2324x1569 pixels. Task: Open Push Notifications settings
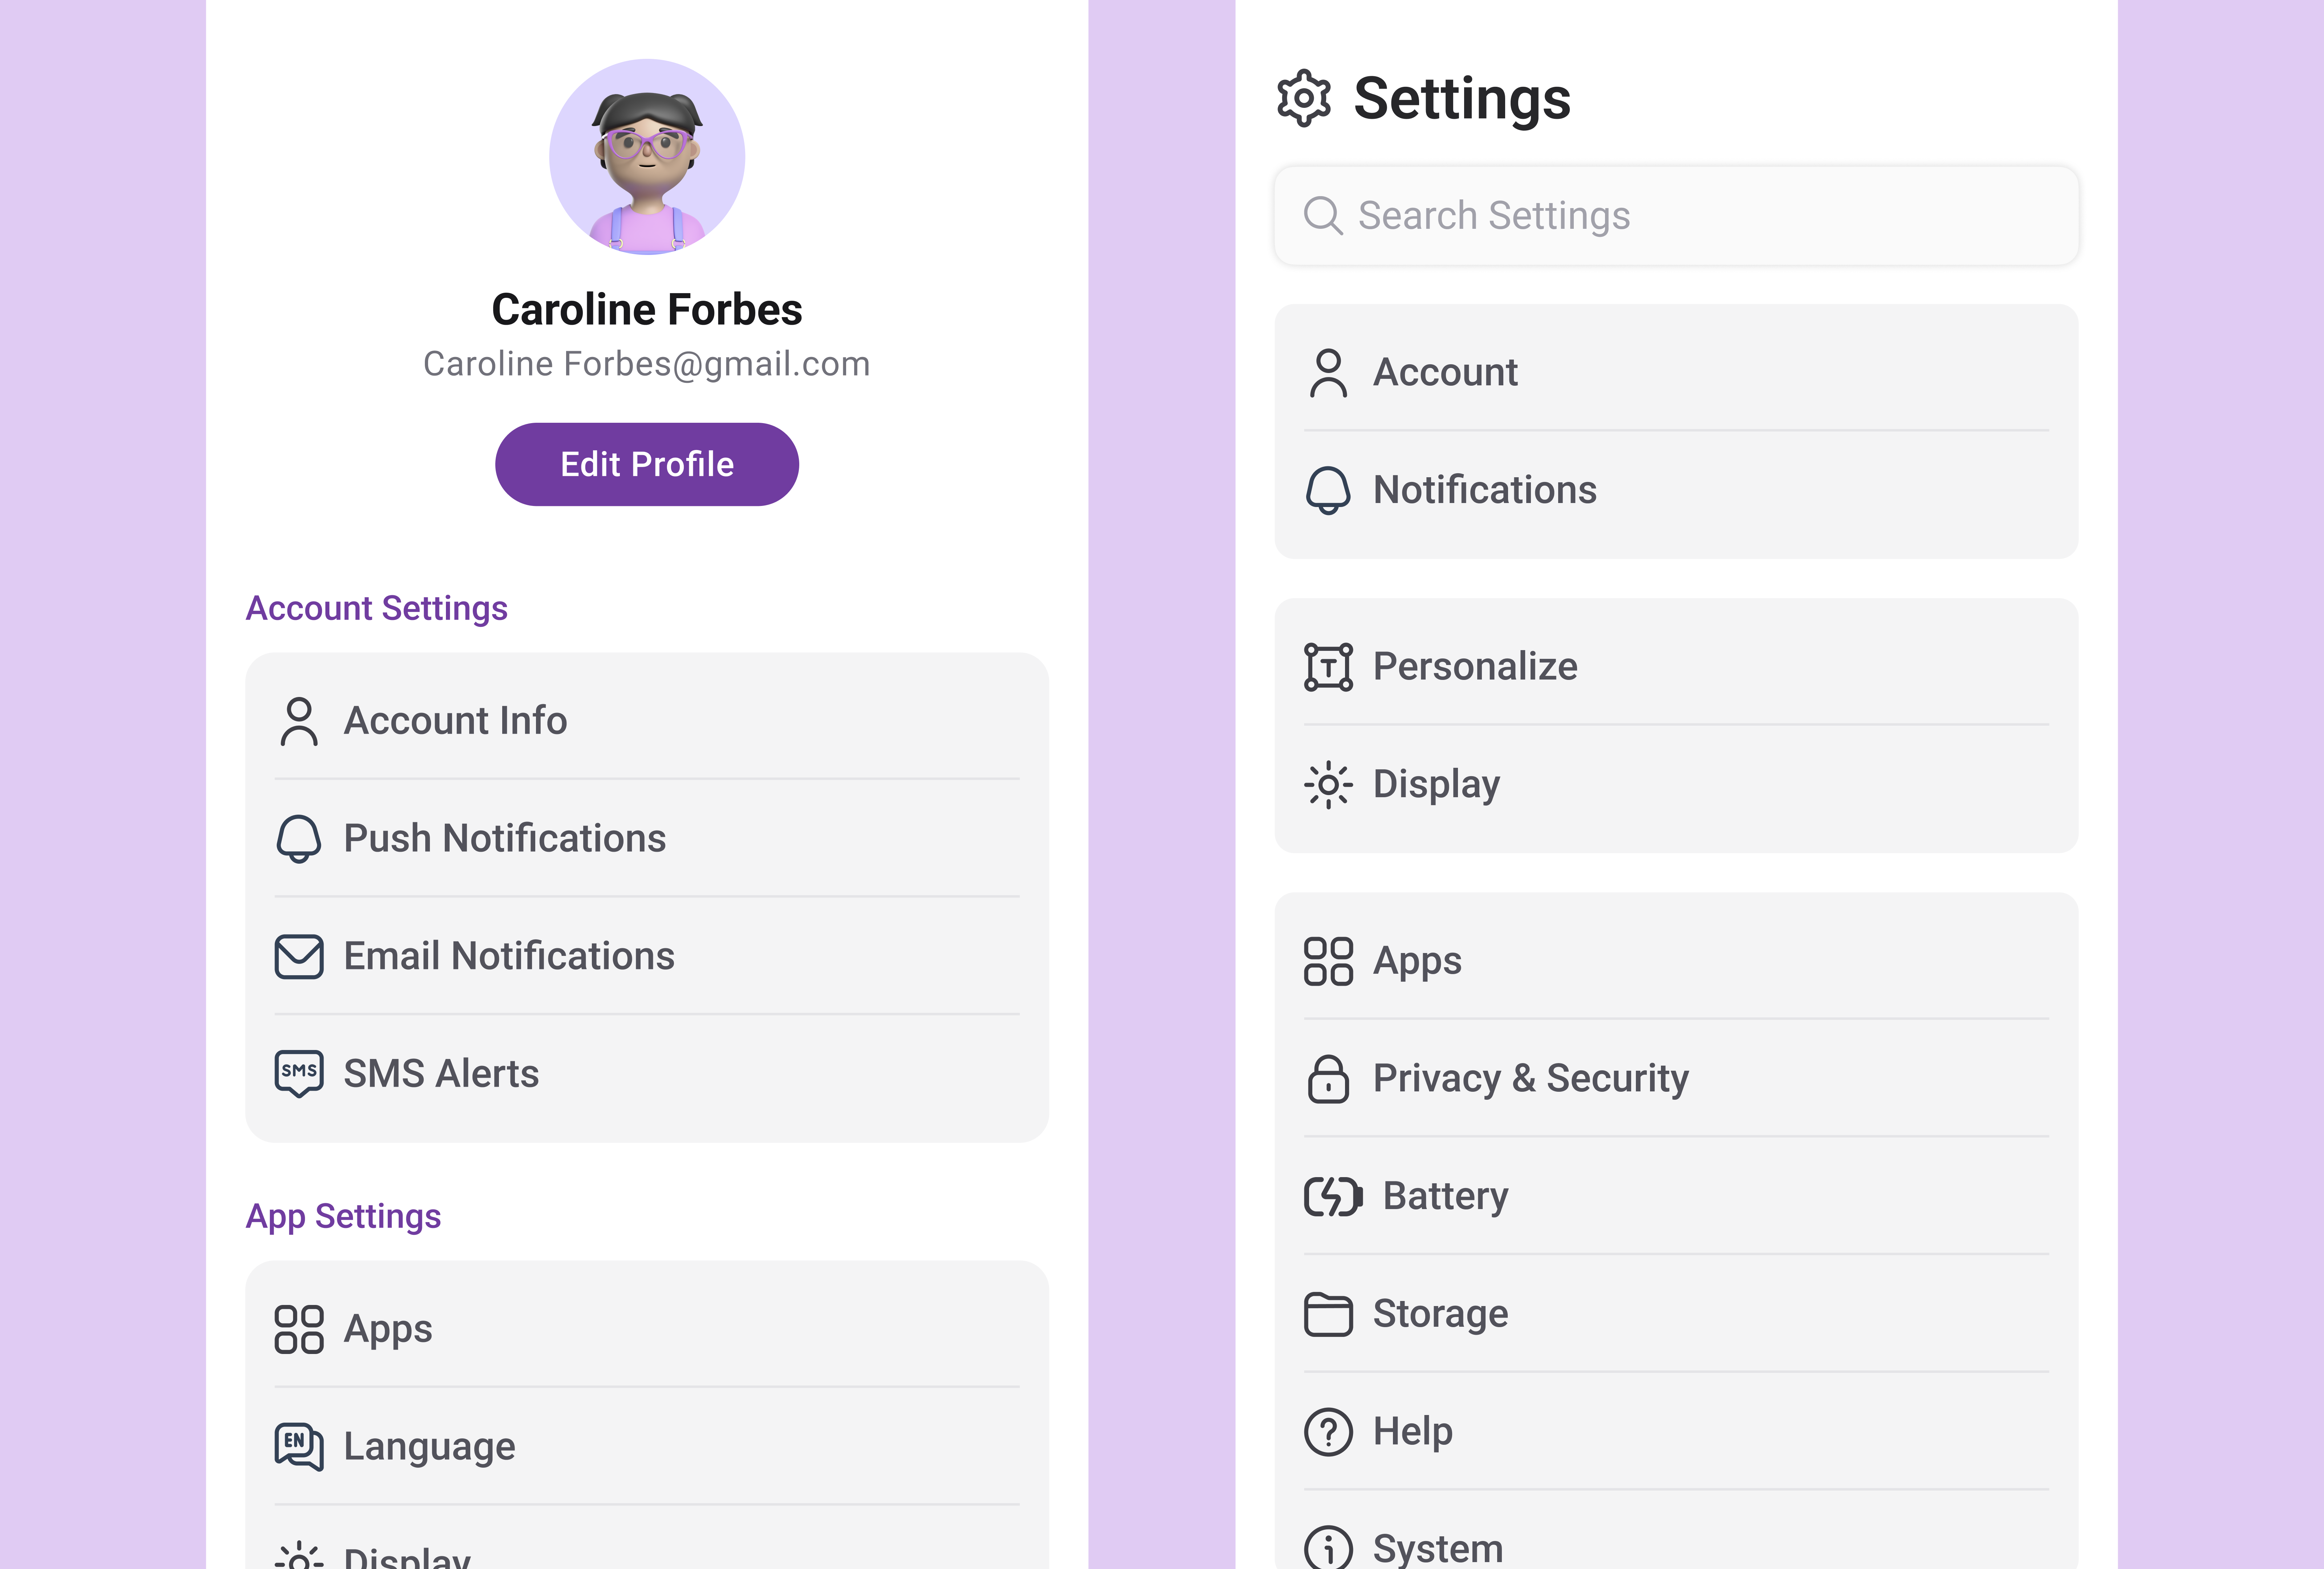[504, 838]
